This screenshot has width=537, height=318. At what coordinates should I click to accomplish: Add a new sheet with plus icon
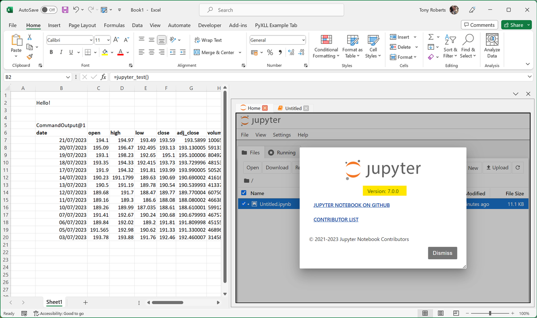(85, 302)
